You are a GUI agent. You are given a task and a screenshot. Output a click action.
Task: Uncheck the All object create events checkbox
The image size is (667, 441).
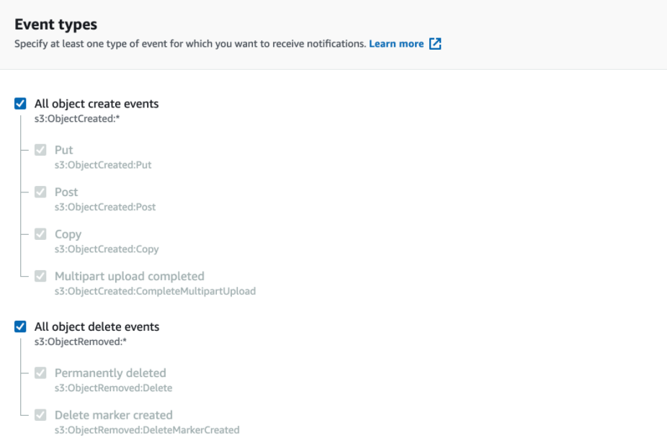pos(20,104)
